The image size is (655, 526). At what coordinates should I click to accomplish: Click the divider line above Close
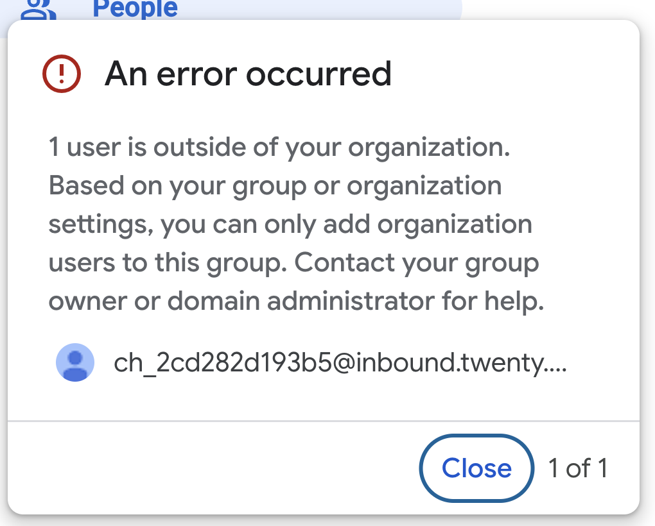[324, 421]
